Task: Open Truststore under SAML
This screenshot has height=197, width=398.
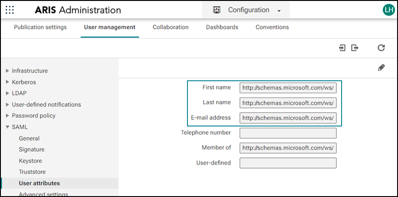Action: pyautogui.click(x=32, y=172)
